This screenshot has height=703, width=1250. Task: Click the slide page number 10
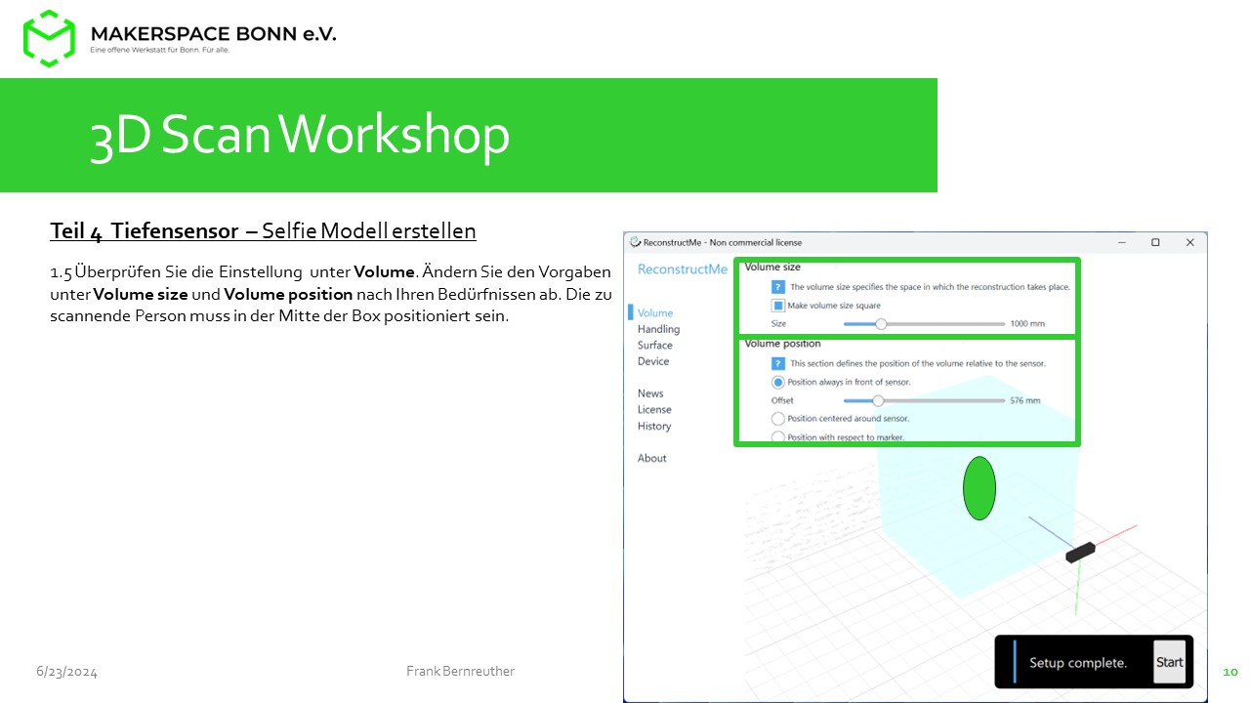(1230, 672)
